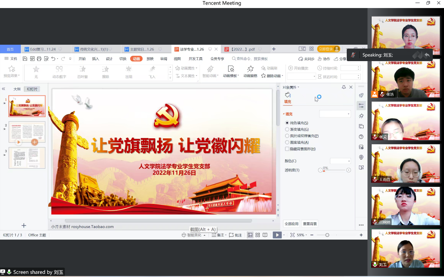Select 渐变填充 gradient fill option
The height and width of the screenshot is (277, 444).
[287, 129]
